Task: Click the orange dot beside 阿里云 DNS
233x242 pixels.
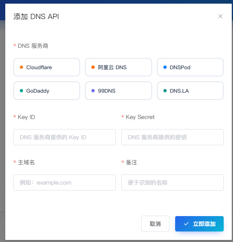Action: 93,67
